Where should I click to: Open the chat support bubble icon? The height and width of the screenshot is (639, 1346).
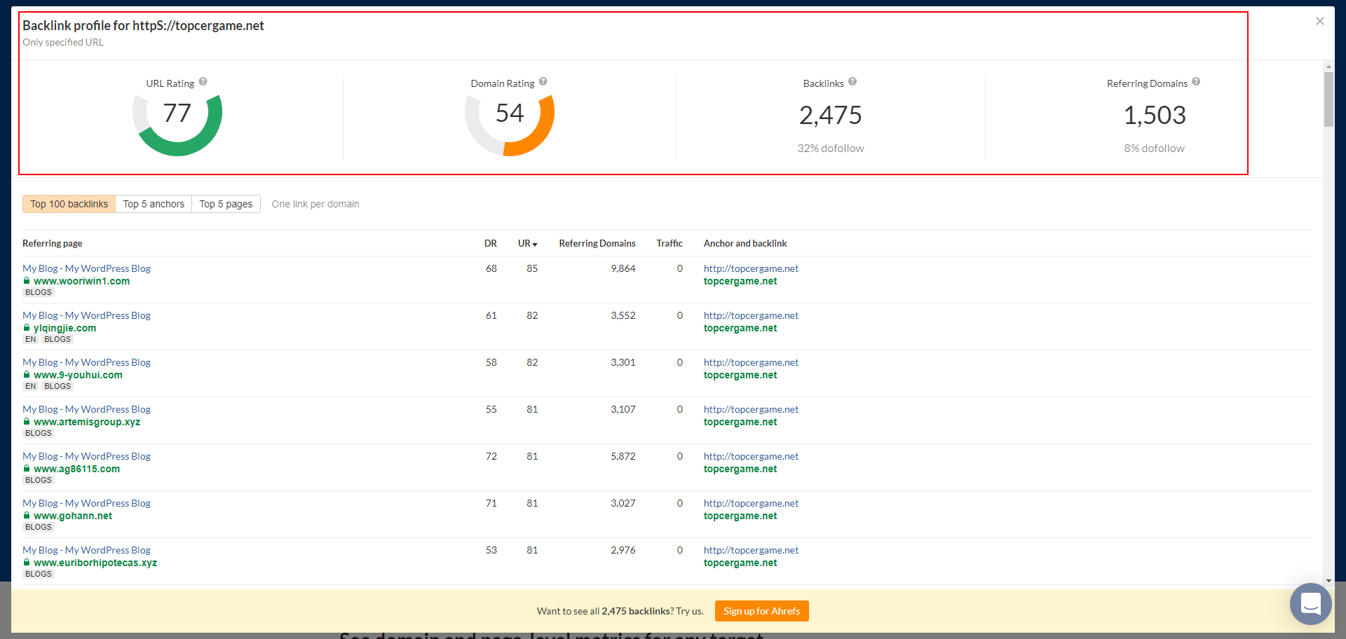(1310, 603)
